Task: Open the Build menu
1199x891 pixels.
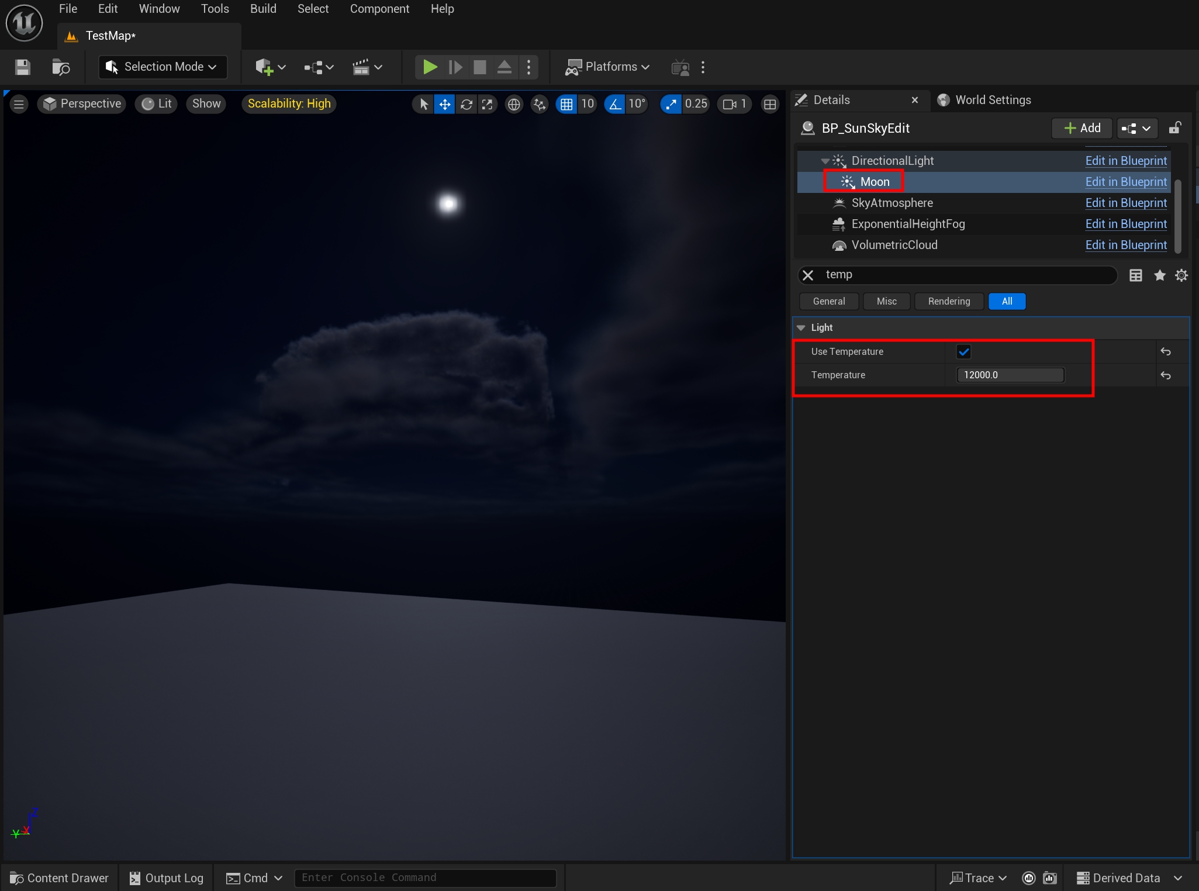Action: tap(263, 9)
